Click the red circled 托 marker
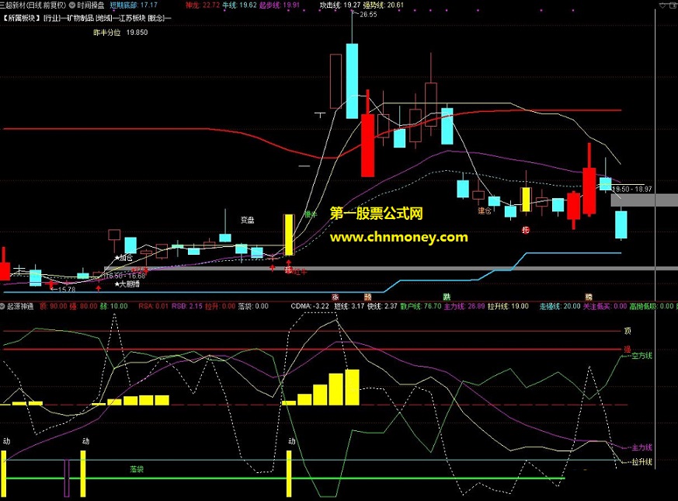 (525, 230)
